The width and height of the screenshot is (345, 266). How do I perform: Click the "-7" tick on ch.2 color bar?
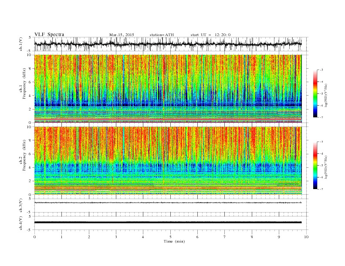click(321, 189)
